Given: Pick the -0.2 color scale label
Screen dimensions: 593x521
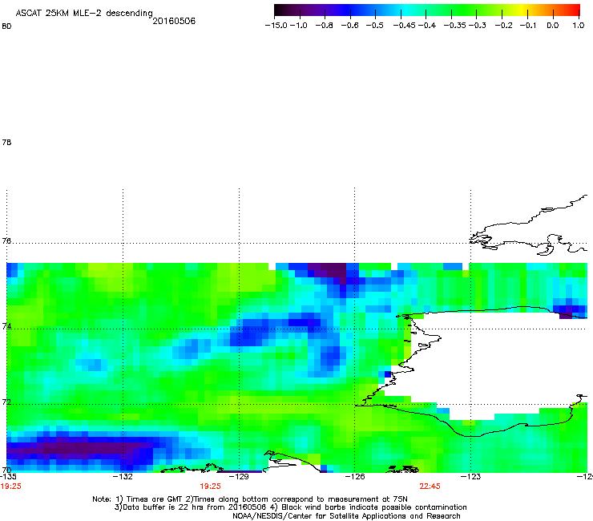Looking at the screenshot, I should [x=503, y=26].
